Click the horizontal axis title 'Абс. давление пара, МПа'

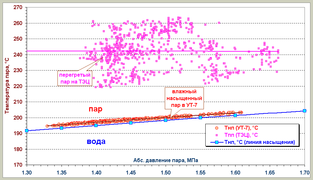(165, 160)
